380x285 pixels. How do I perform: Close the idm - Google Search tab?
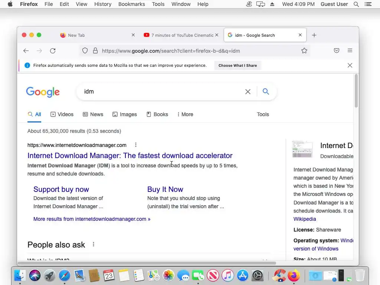point(300,35)
